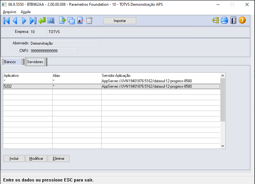Image resolution: width=255 pixels, height=184 pixels.
Task: Click the application icon in title bar
Action: [4, 4]
